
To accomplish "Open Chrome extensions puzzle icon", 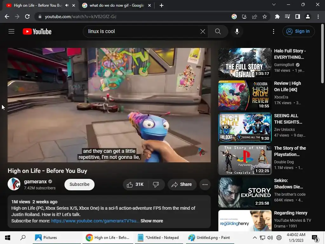I will (277, 17).
